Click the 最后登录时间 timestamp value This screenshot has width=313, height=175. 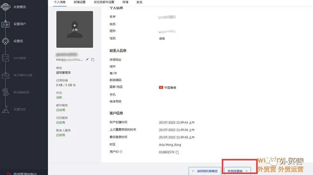[177, 137]
